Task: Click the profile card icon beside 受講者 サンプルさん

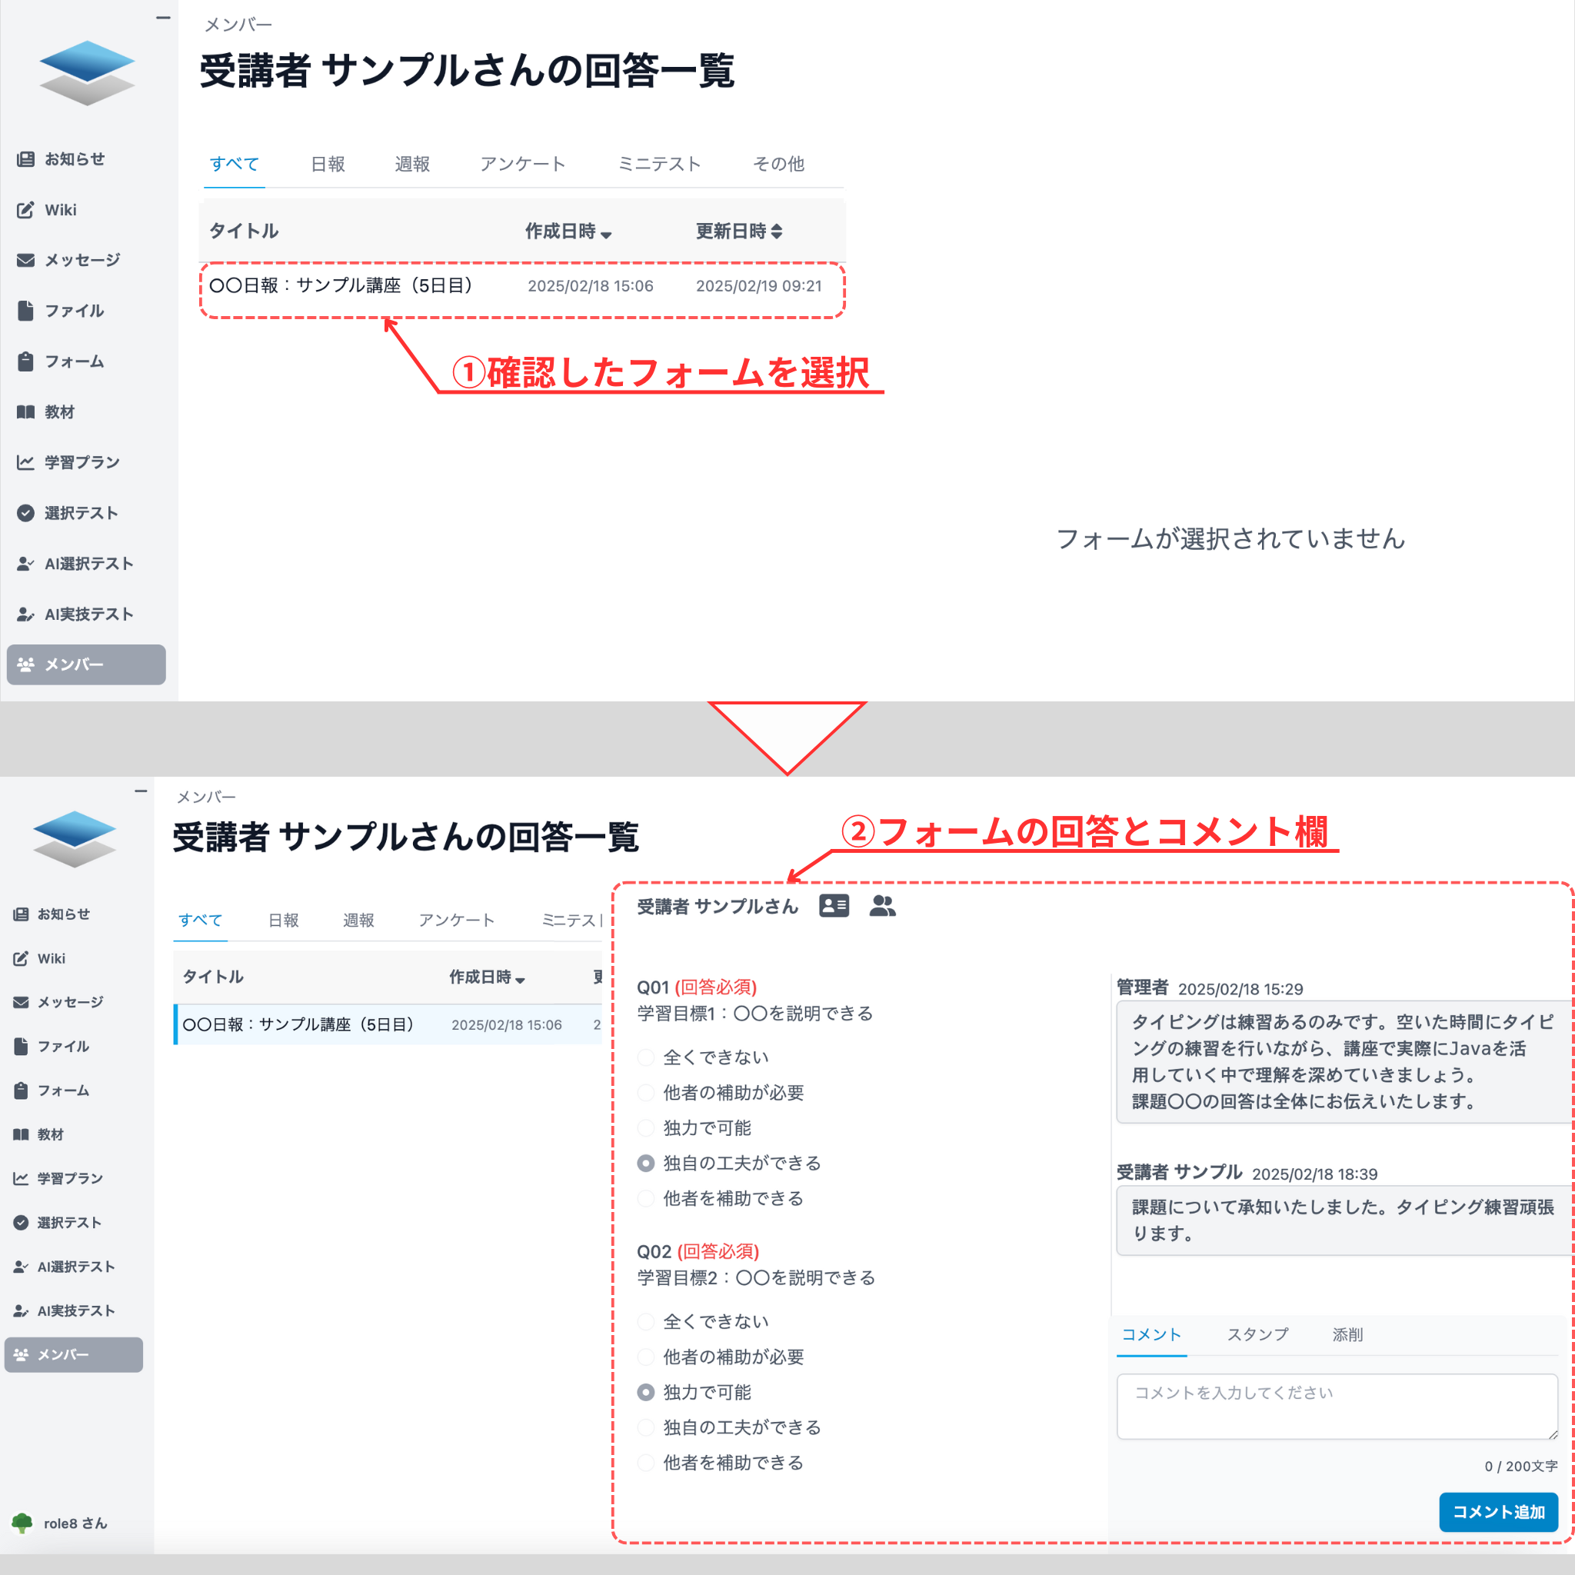Action: click(x=833, y=906)
